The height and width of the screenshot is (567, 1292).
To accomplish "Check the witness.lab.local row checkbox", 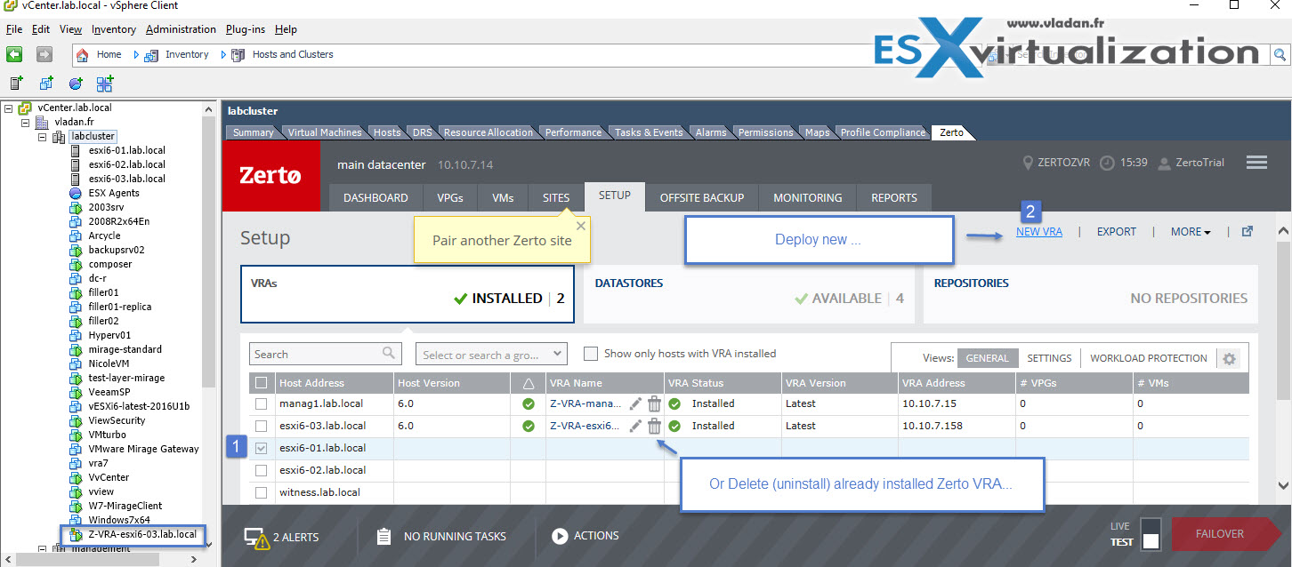I will point(261,492).
